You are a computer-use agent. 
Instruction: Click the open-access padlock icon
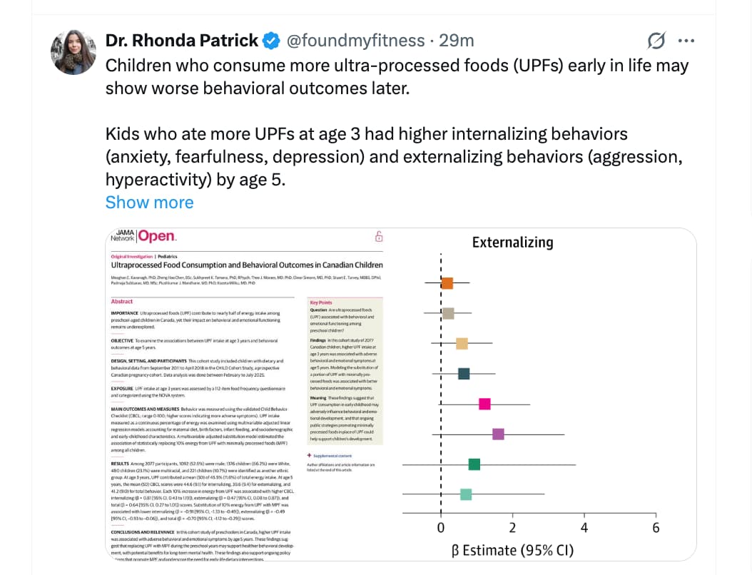tap(379, 237)
